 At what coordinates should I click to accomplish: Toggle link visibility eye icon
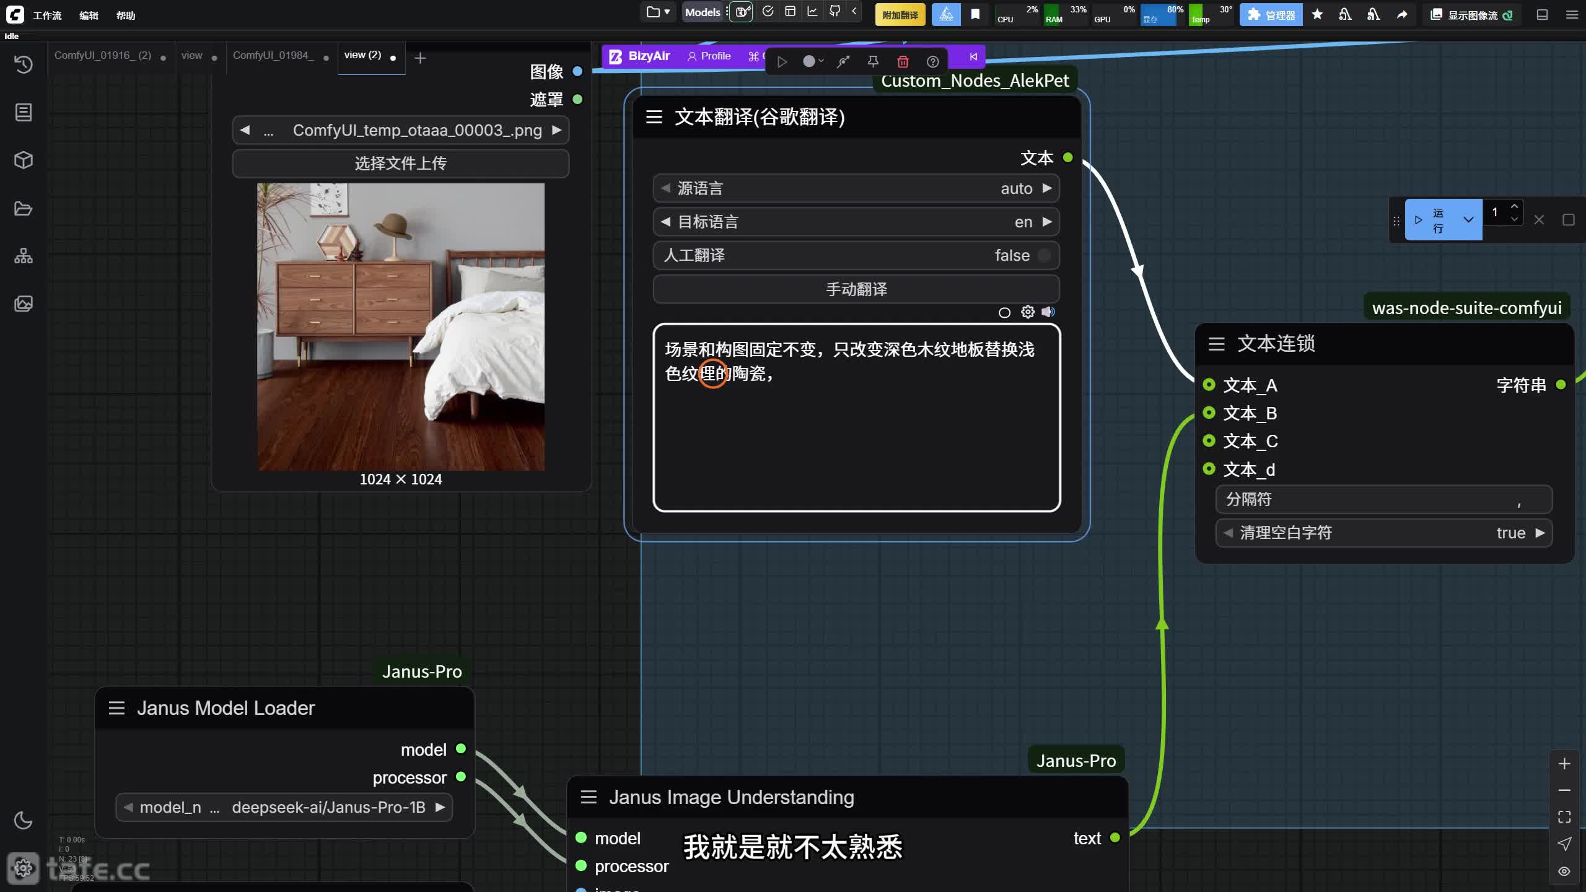point(1564,871)
